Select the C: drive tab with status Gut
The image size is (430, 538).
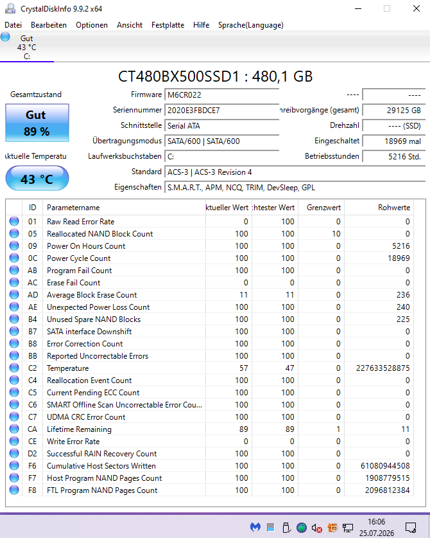(27, 47)
